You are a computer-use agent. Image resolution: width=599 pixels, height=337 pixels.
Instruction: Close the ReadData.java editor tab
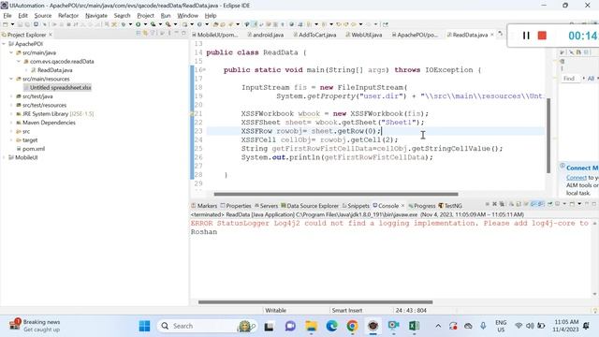click(492, 35)
